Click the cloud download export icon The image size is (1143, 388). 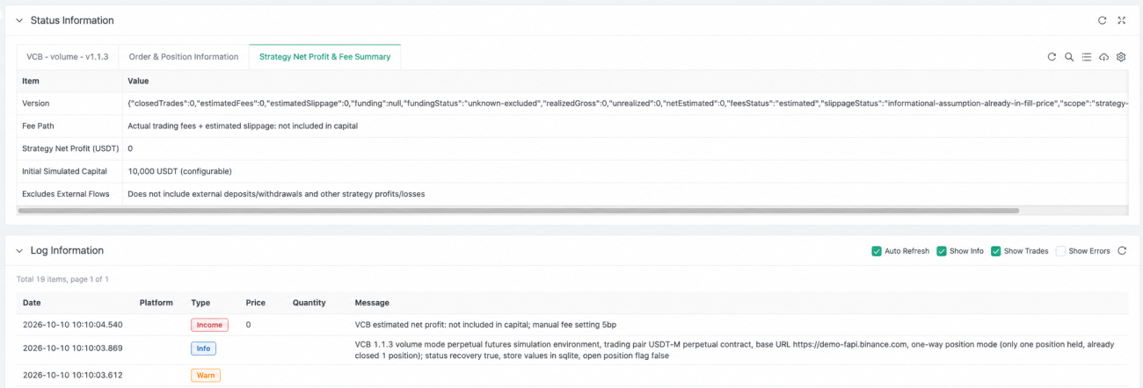tap(1104, 57)
